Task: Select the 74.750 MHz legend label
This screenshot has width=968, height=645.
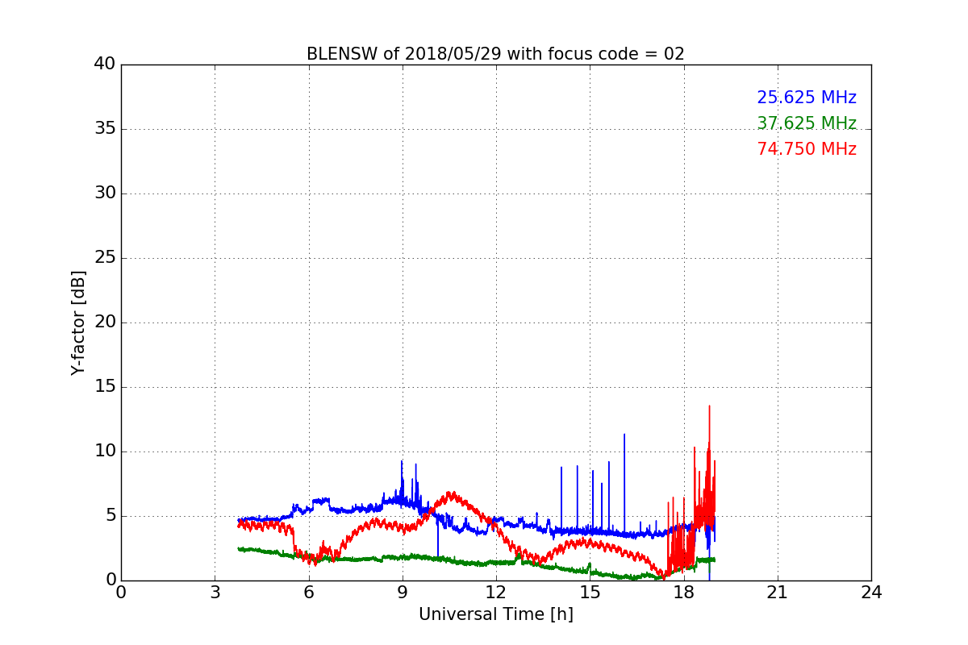Action: [807, 149]
